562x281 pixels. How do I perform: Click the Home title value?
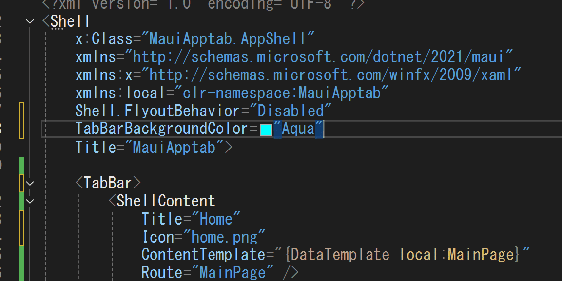point(216,219)
